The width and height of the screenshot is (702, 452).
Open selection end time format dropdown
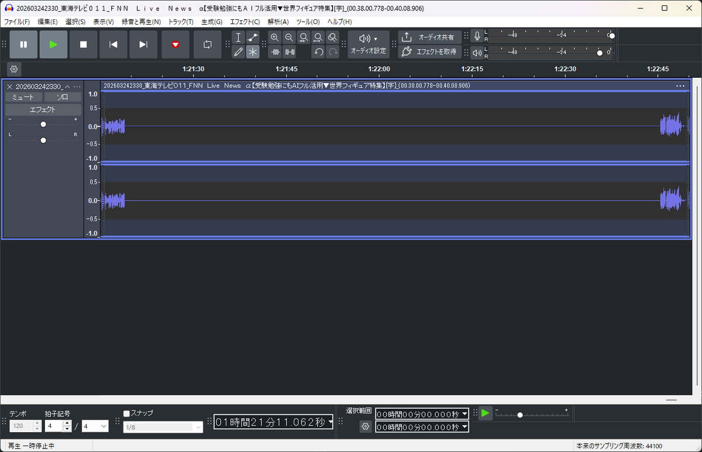pyautogui.click(x=465, y=427)
